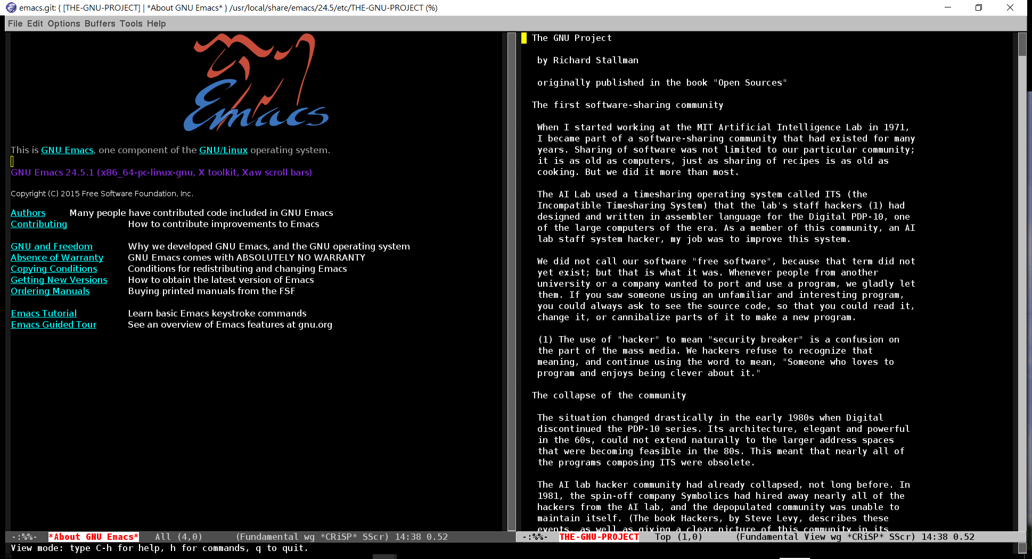Image resolution: width=1032 pixels, height=559 pixels.
Task: Open the Absence of Warranty link
Action: pyautogui.click(x=57, y=257)
